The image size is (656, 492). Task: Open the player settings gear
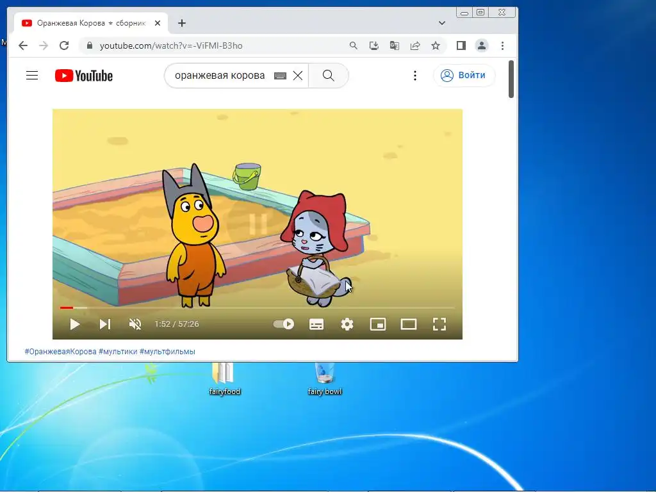[347, 324]
